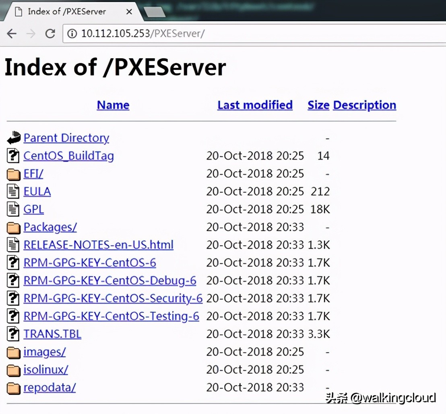
Task: Click the folder icon beside EFI/
Action: pos(13,174)
